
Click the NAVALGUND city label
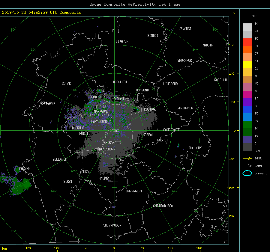[99, 122]
